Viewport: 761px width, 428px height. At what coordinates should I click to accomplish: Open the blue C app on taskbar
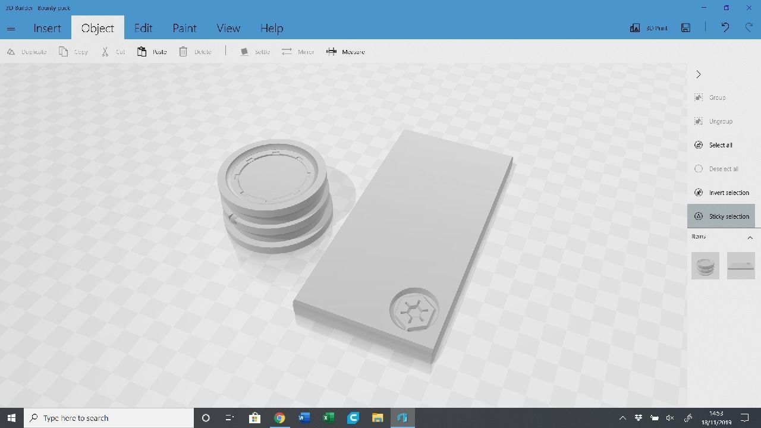[353, 418]
